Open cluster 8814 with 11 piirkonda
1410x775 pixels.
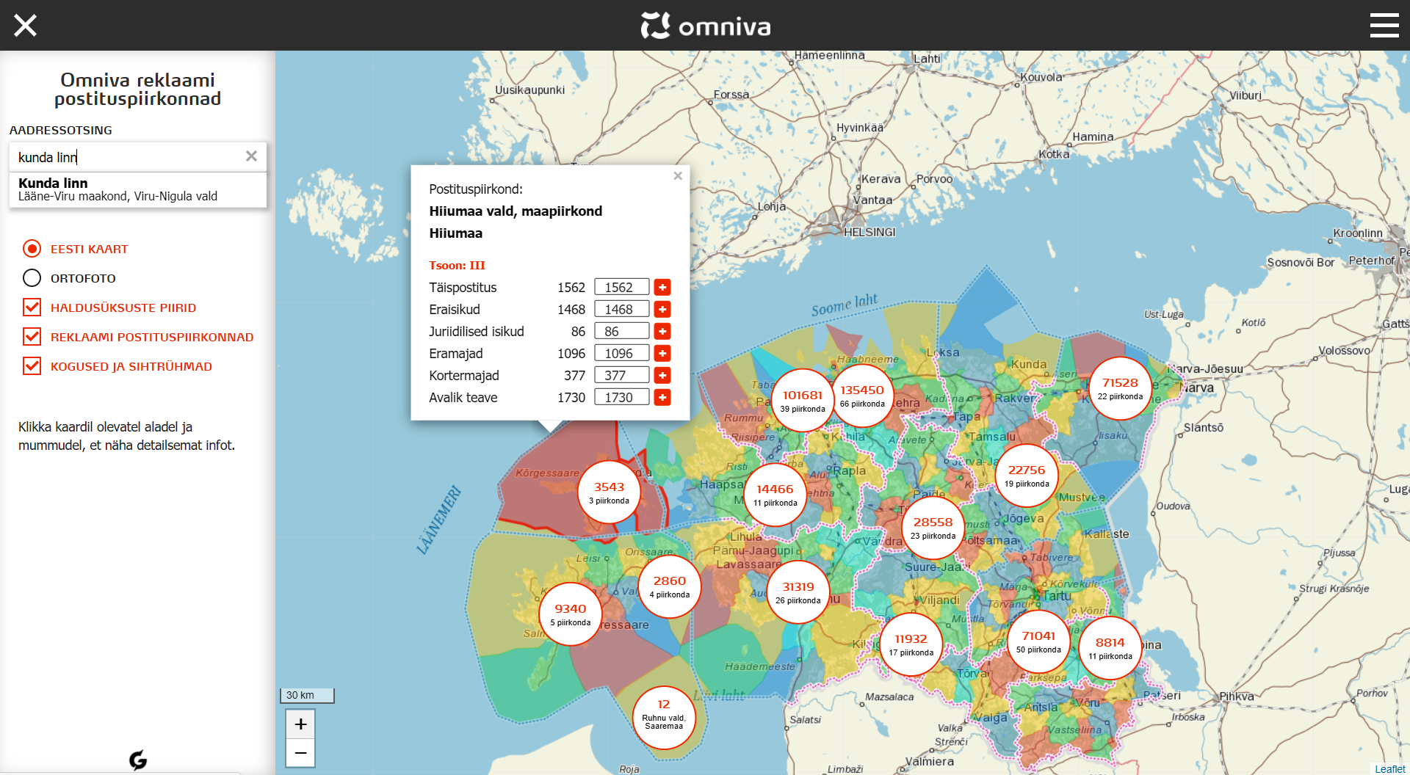1110,648
